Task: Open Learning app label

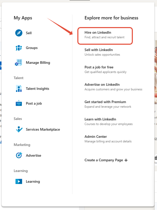Action: pyautogui.click(x=33, y=181)
